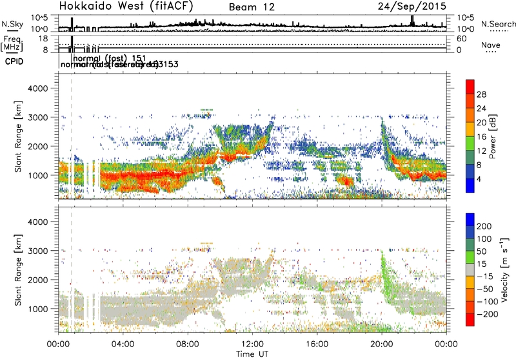This screenshot has width=516, height=358.
Task: Click the '20:00' time axis label
Action: point(382,344)
